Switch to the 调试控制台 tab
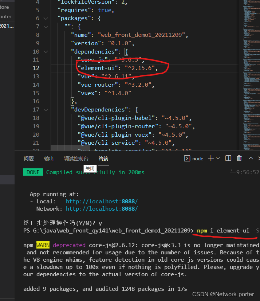This screenshot has width=260, height=301. point(76,159)
